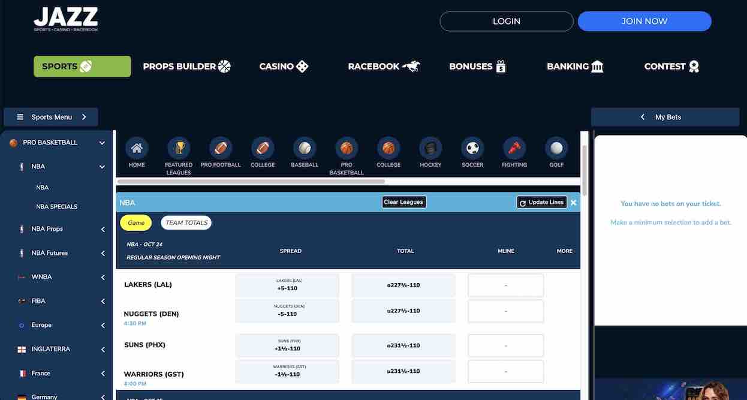Open the Soccer betting section
This screenshot has height=400, width=747.
[472, 149]
